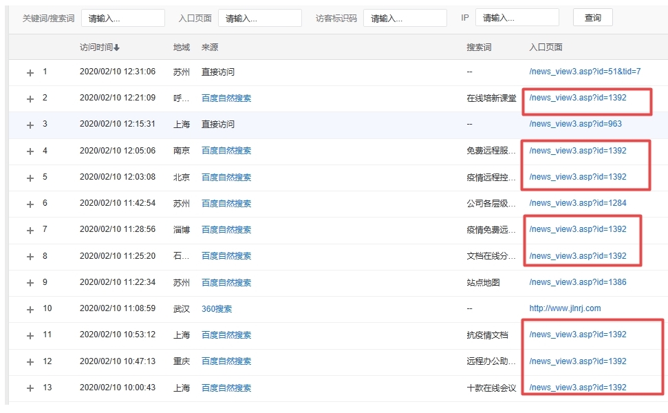This screenshot has width=668, height=413.
Task: Click the 360搜索 source link
Action: tap(217, 308)
